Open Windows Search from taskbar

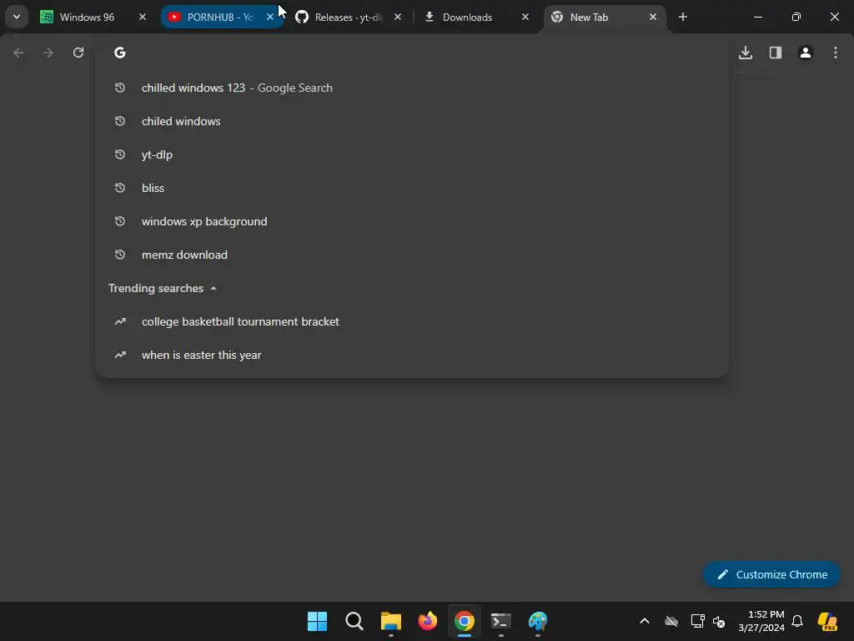(x=354, y=621)
